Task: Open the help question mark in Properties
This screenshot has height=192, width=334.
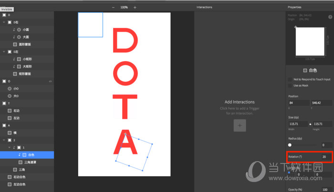Action: [x=330, y=17]
